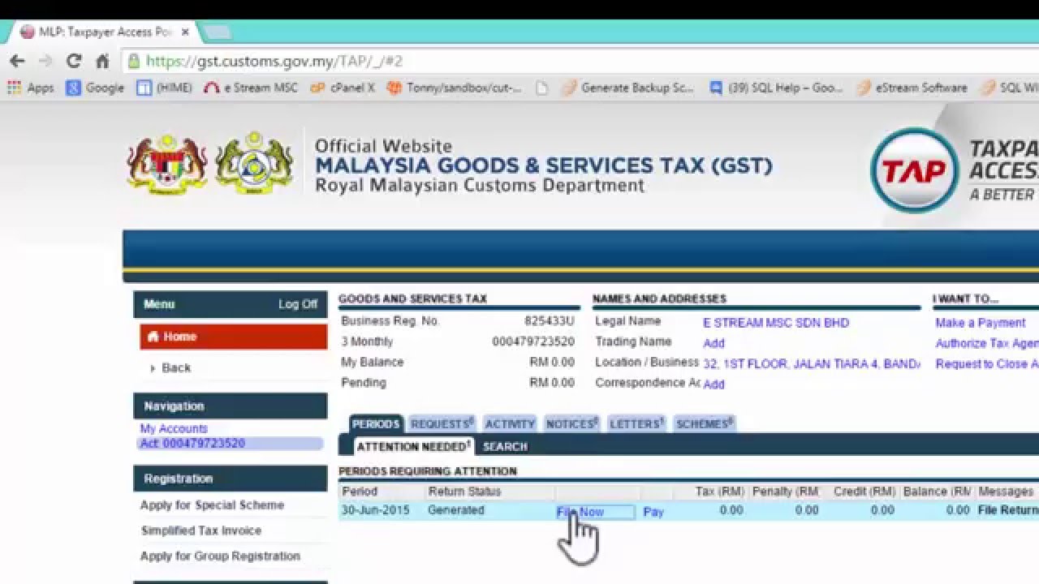This screenshot has width=1039, height=584.
Task: Switch to the Letters tab
Action: click(636, 423)
